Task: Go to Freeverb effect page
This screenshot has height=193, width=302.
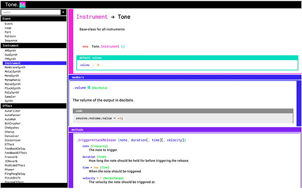Action: [11, 157]
